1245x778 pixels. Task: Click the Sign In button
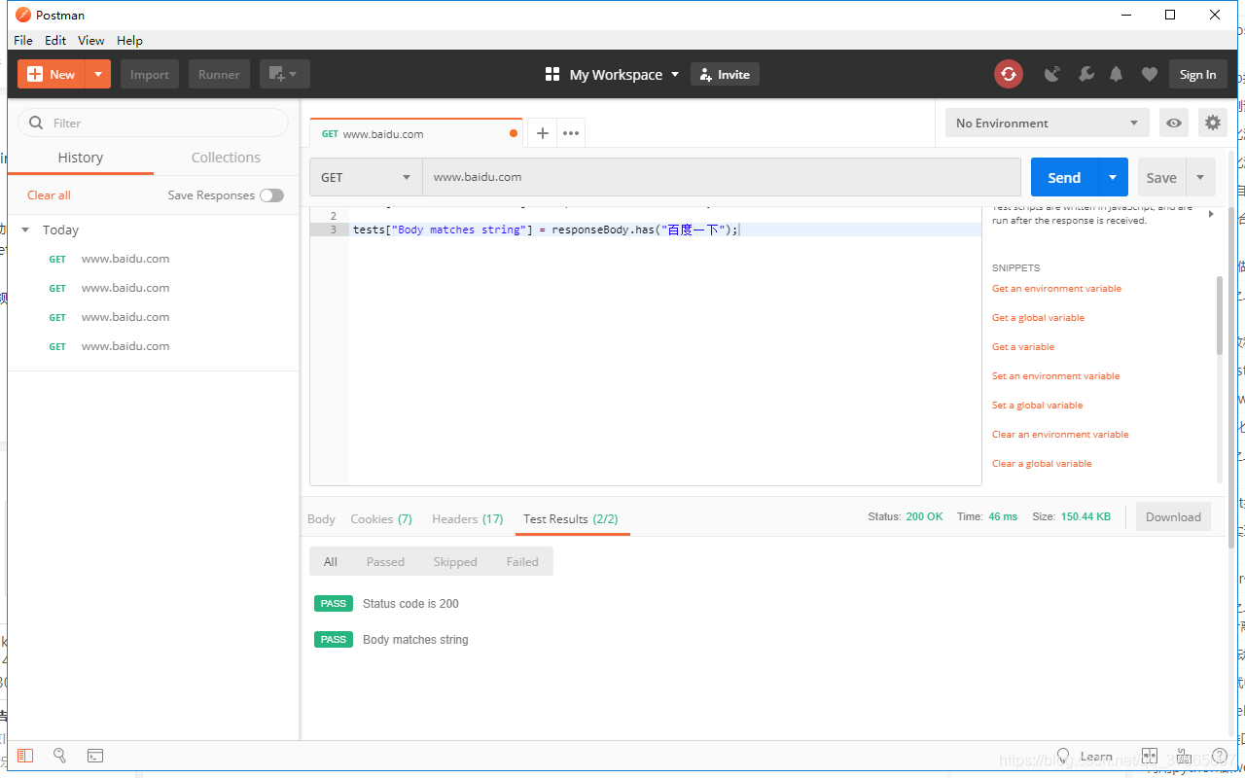(1197, 74)
